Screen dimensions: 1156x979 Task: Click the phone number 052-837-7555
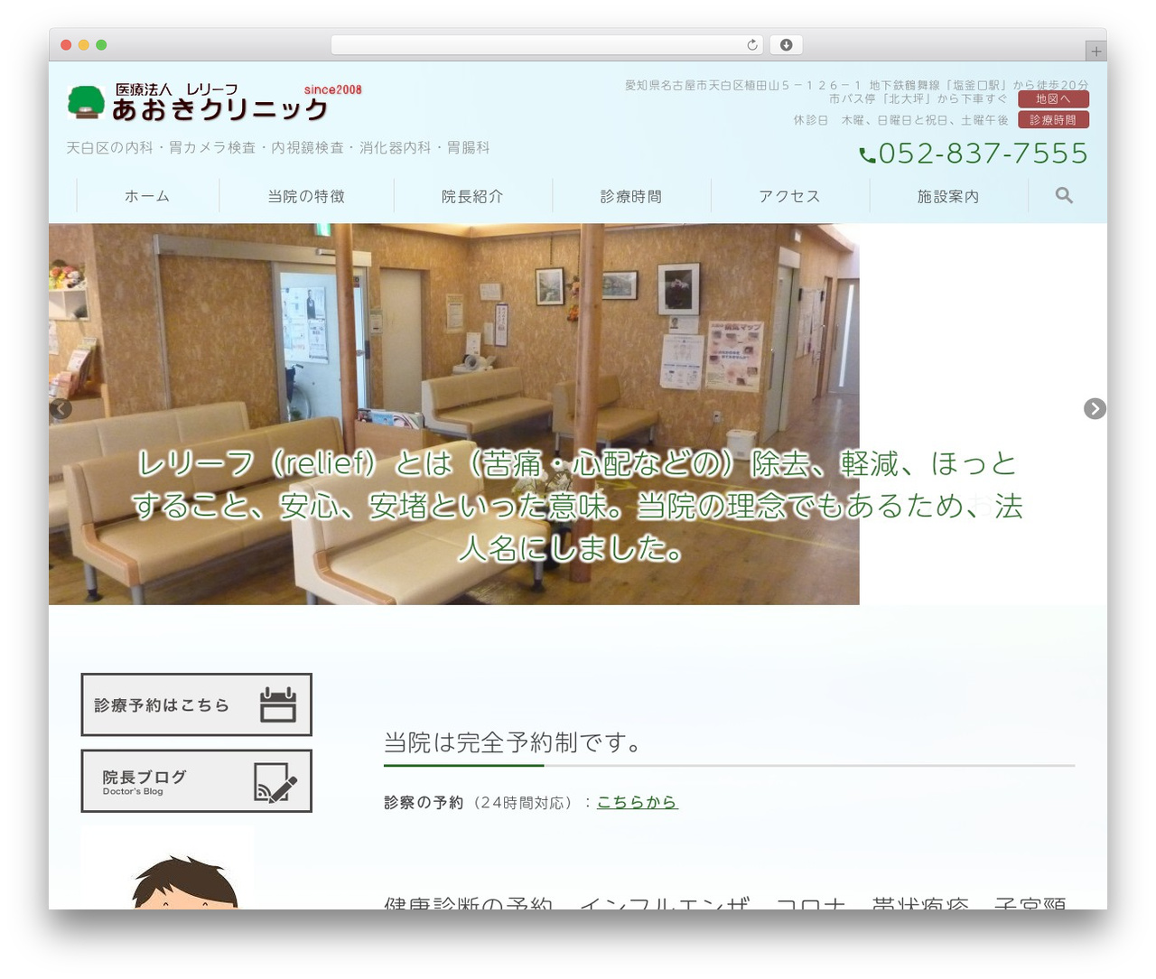click(x=974, y=154)
